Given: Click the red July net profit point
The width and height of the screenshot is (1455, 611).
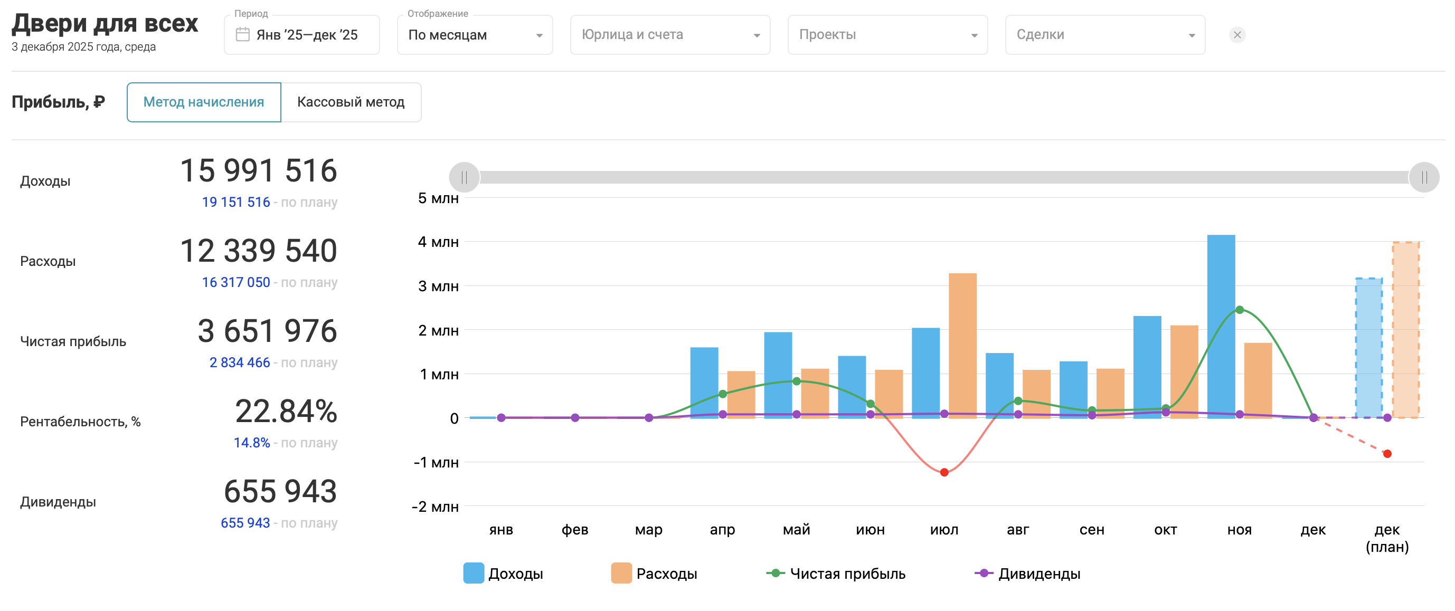Looking at the screenshot, I should (x=944, y=472).
